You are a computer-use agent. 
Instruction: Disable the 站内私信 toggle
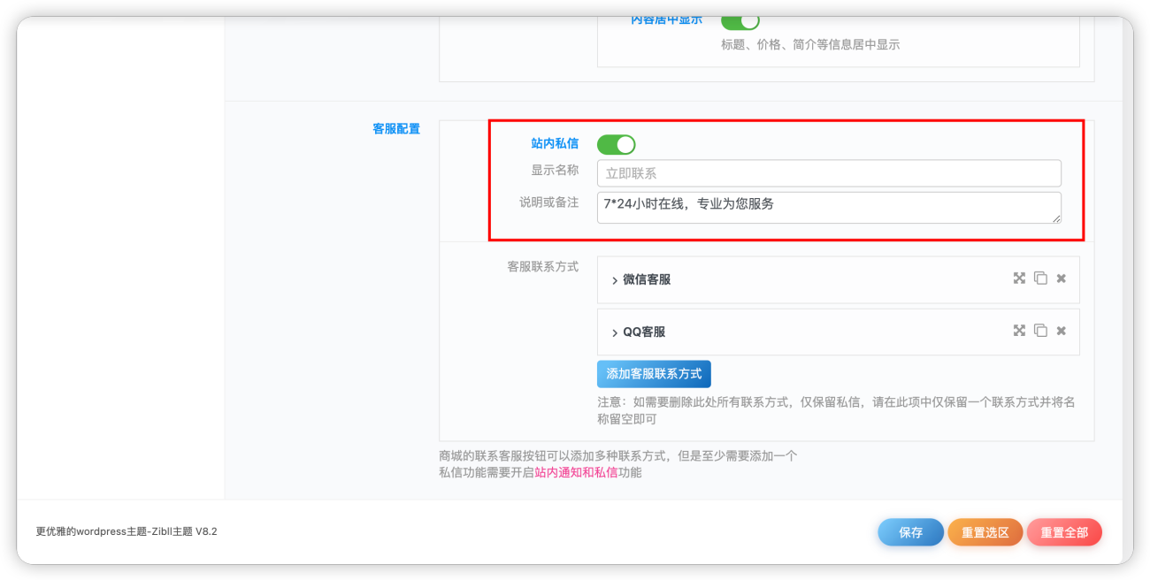[617, 143]
